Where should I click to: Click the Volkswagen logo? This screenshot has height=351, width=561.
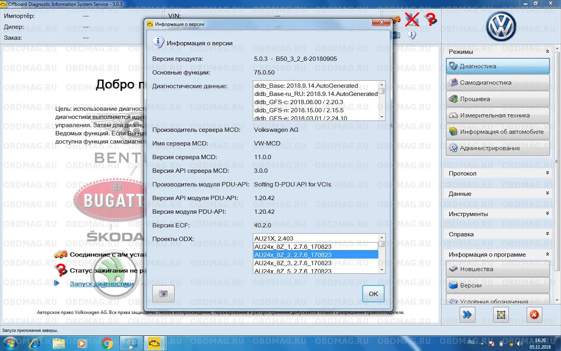(501, 27)
